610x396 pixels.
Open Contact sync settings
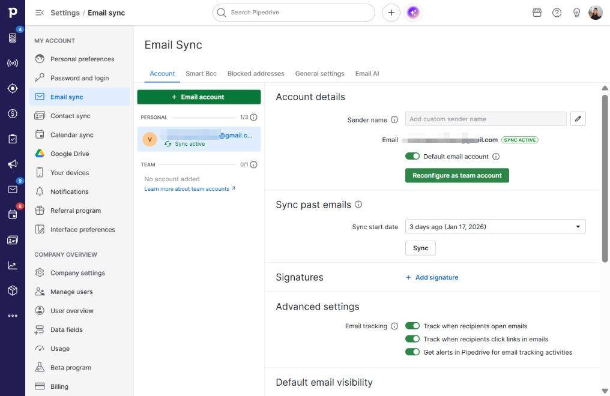[x=79, y=116]
